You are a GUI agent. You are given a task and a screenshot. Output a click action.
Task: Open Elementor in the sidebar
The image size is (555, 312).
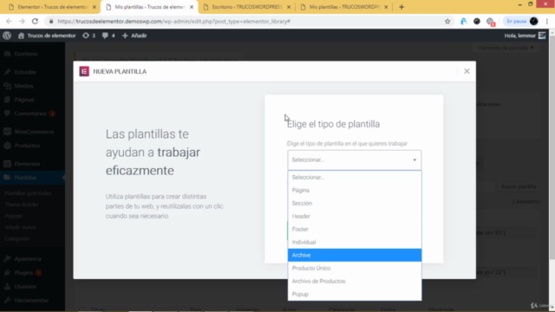(27, 164)
